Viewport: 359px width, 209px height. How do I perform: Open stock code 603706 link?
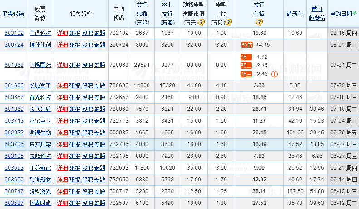coord(14,144)
